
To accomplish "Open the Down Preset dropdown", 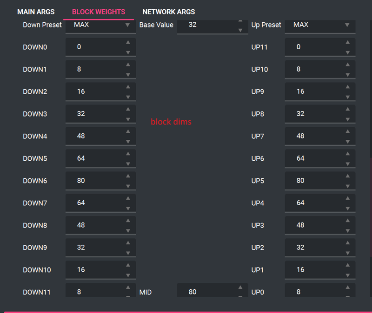I will (100, 26).
